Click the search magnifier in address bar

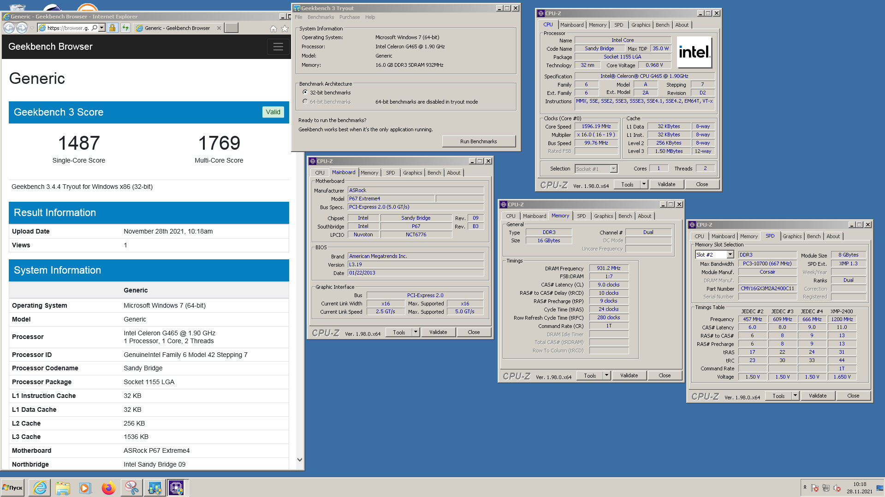click(x=94, y=28)
